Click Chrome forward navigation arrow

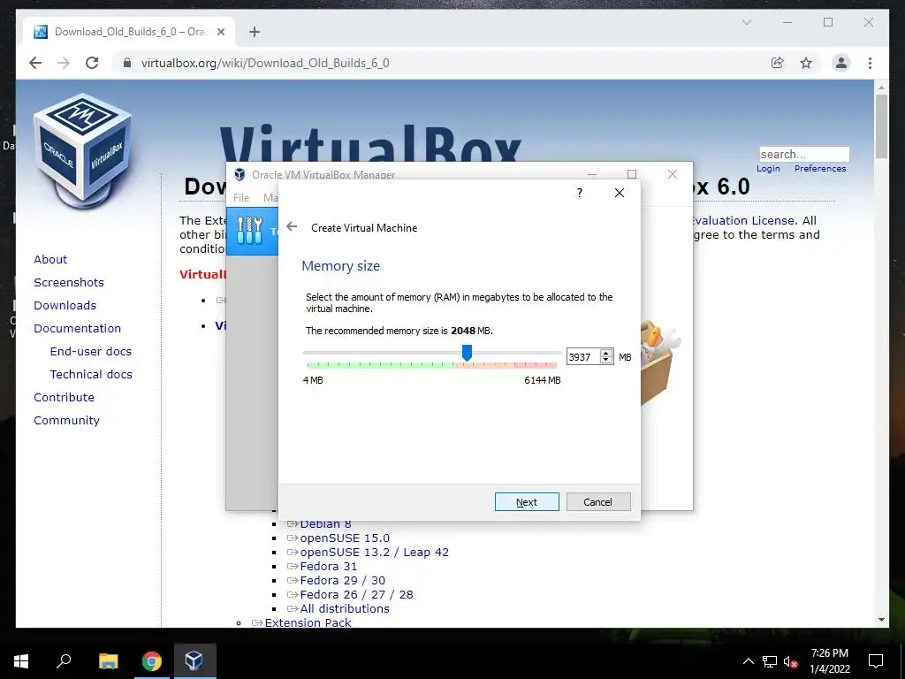pos(64,63)
